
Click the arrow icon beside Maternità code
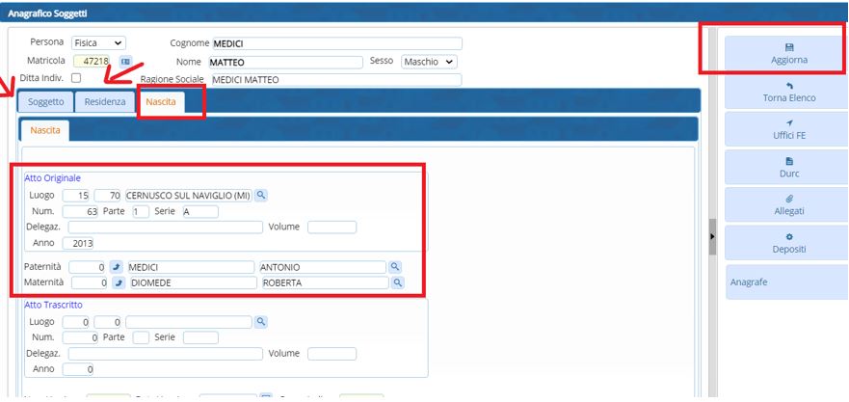click(x=119, y=283)
